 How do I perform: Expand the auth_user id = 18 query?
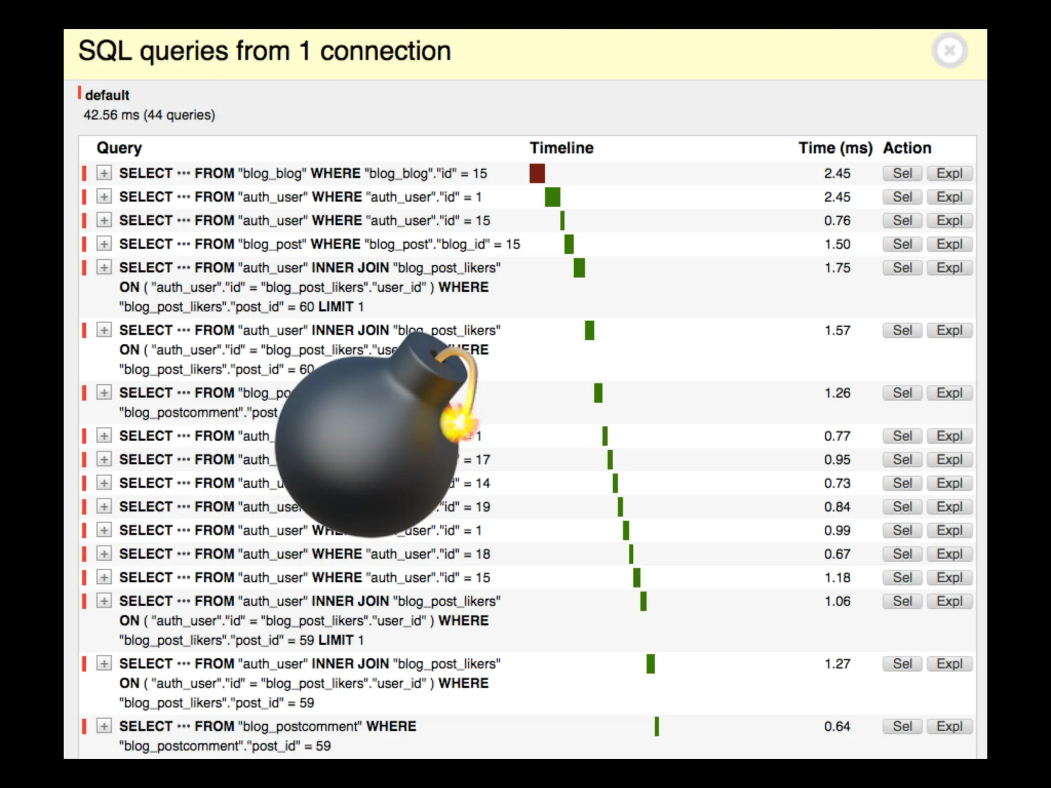click(x=104, y=554)
